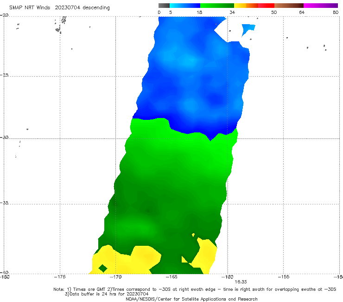This screenshot has width=343, height=302.
Task: Click the "34" label under the color scale
Action: (232, 13)
